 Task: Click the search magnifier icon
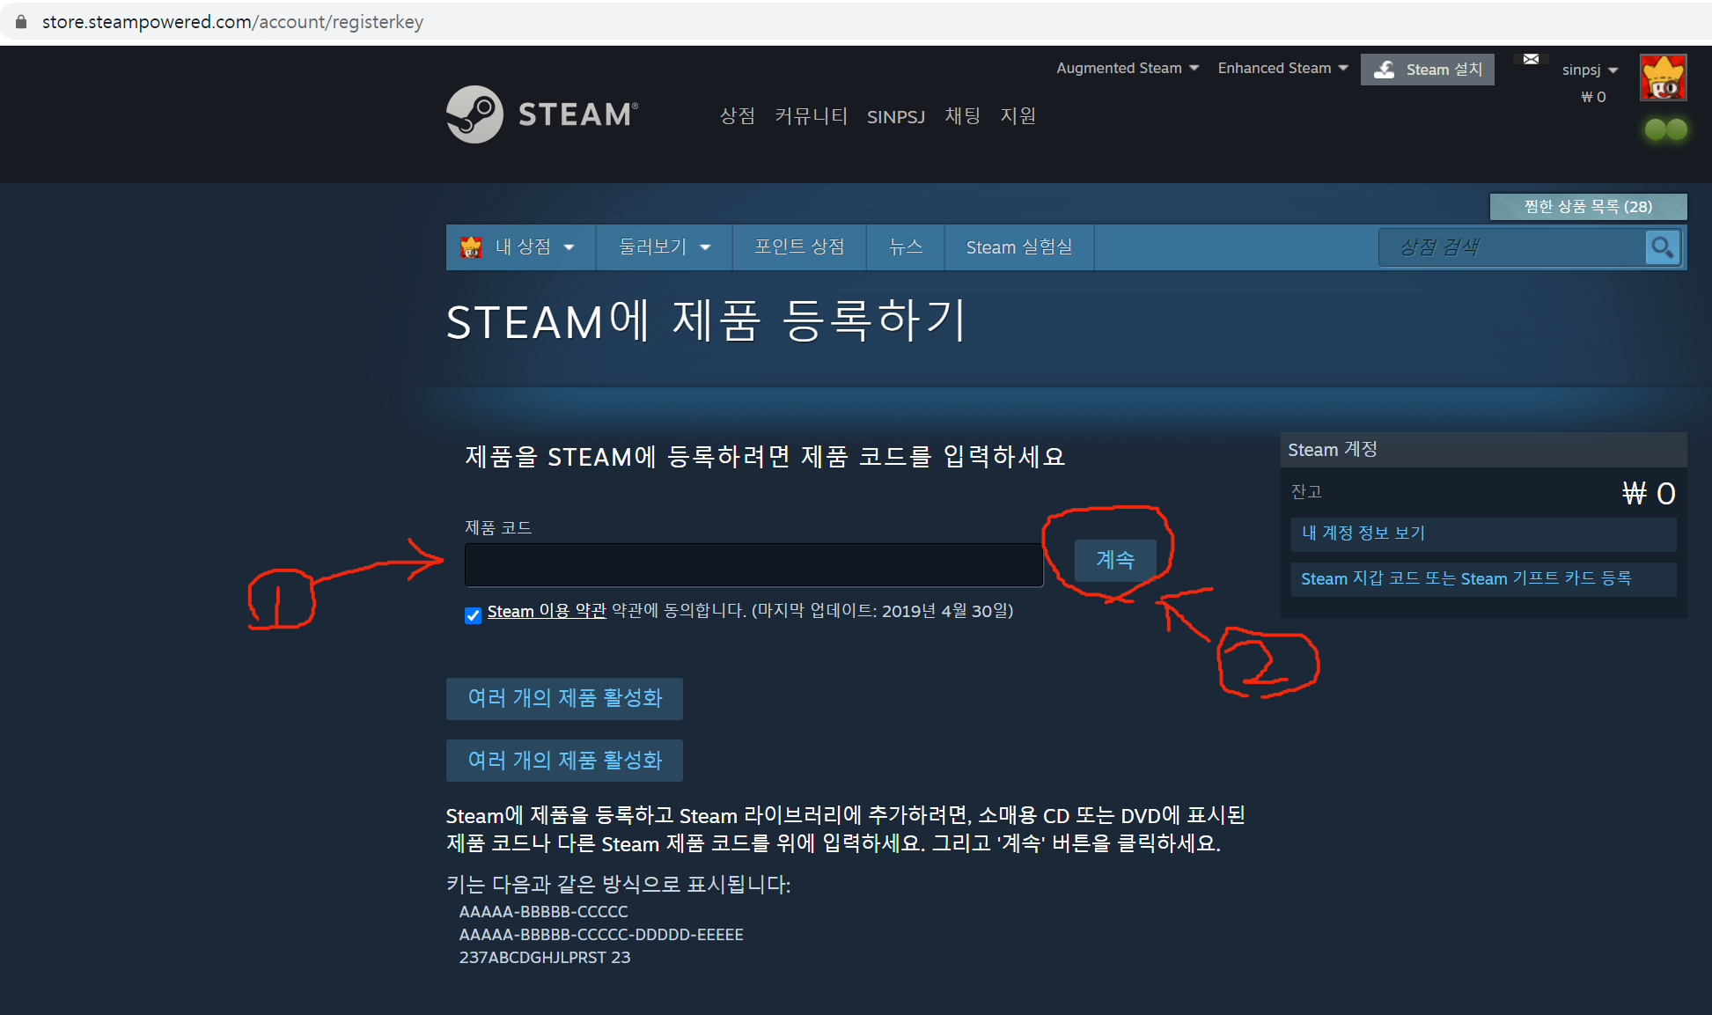1662,247
